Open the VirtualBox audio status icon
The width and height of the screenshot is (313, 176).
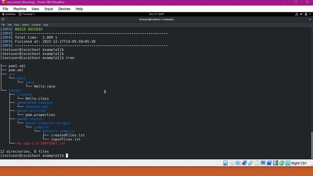238,163
